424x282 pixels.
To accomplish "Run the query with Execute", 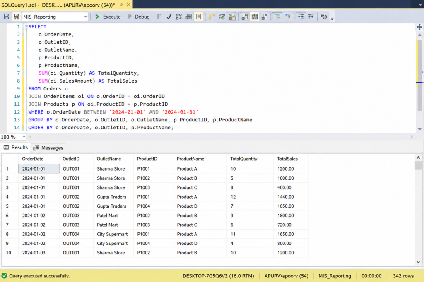I will click(x=108, y=17).
